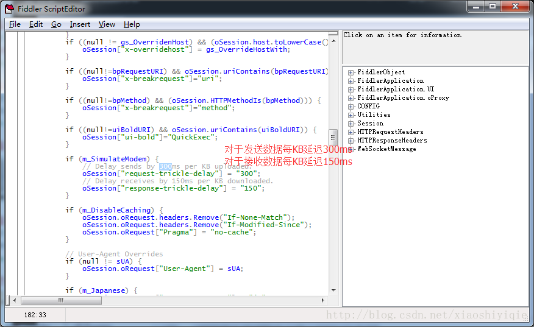Select HTTPResponseHeaders in the class tree
This screenshot has height=327, width=534.
point(392,140)
